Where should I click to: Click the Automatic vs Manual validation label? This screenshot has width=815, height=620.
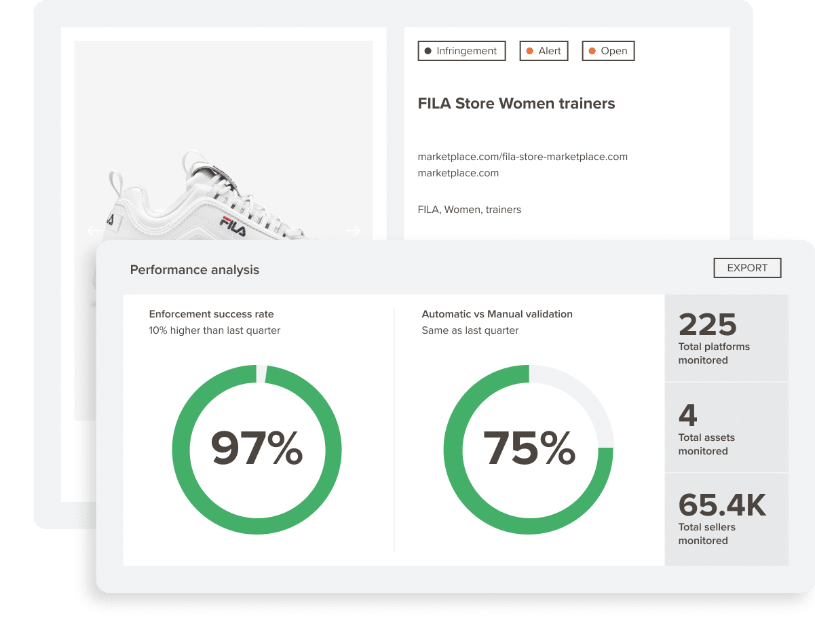pos(497,314)
